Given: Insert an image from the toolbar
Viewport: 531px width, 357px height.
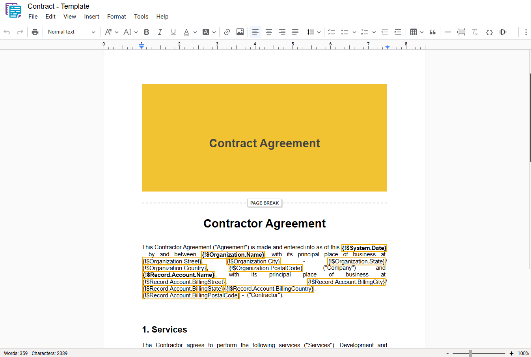Looking at the screenshot, I should [x=240, y=32].
